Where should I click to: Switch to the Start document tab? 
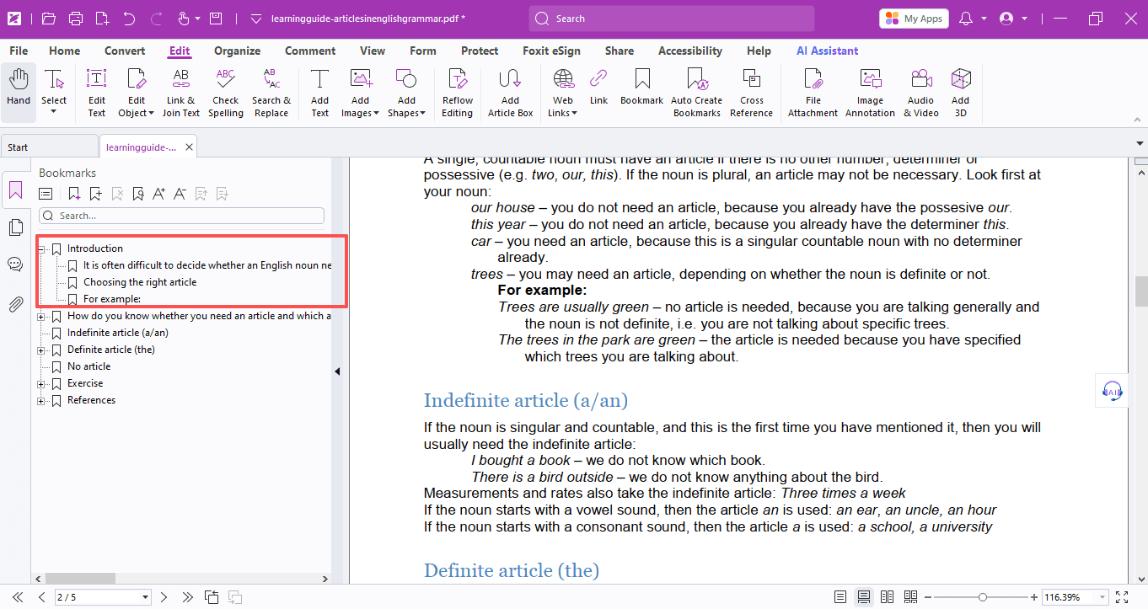[x=49, y=147]
